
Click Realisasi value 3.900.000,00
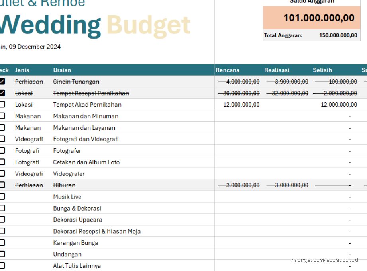coord(291,82)
